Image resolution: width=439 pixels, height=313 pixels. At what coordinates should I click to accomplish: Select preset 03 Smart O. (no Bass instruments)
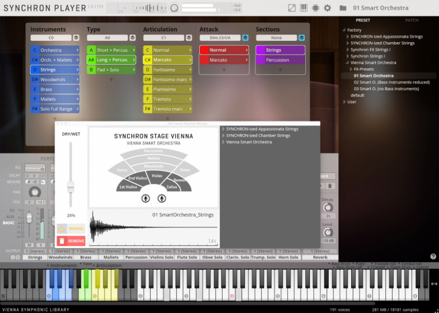point(387,88)
